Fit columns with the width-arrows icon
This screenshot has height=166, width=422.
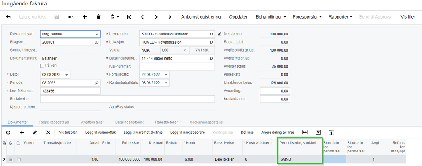(x=305, y=132)
